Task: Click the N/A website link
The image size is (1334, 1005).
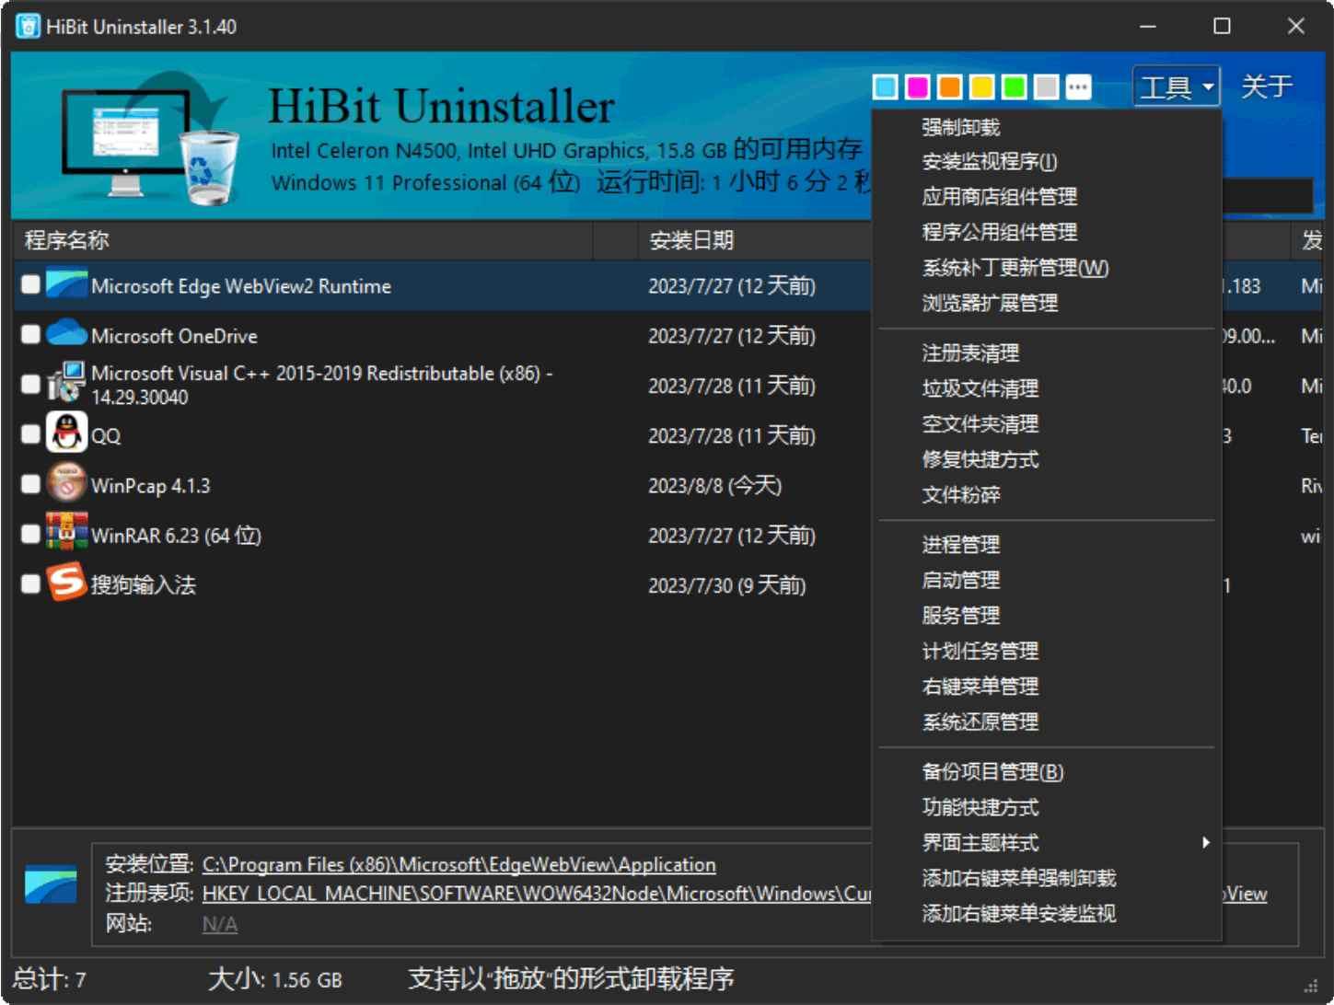Action: (x=220, y=924)
